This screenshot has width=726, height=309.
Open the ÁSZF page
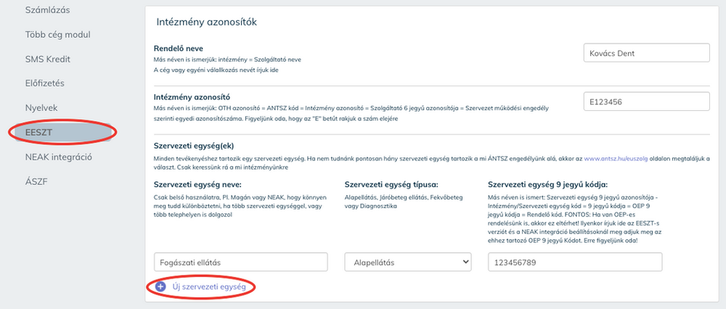coord(36,180)
